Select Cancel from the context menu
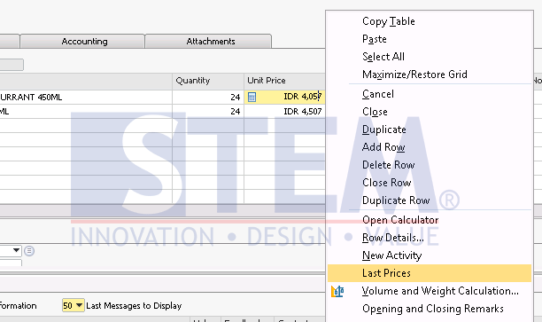Image resolution: width=542 pixels, height=322 pixels. pyautogui.click(x=429, y=94)
